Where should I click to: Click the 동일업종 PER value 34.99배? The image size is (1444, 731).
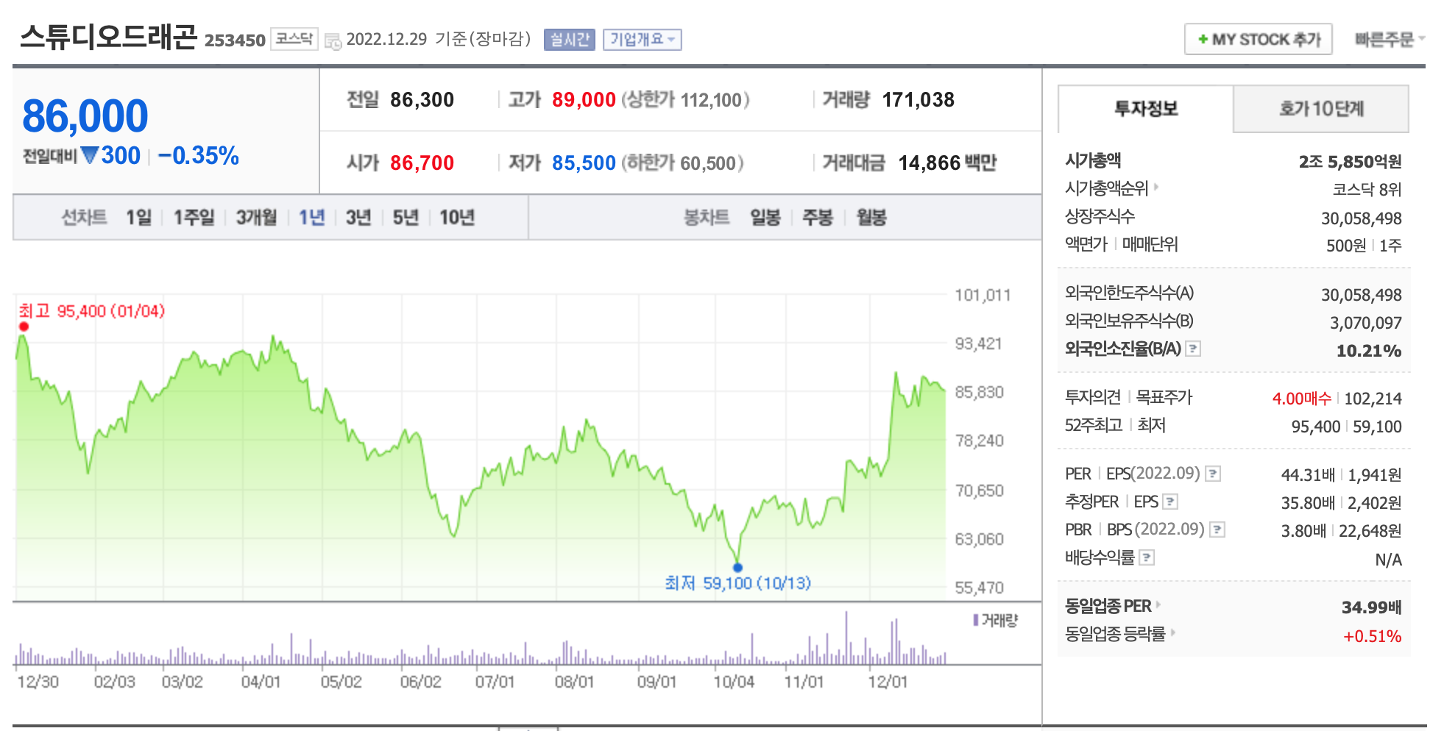(1372, 607)
